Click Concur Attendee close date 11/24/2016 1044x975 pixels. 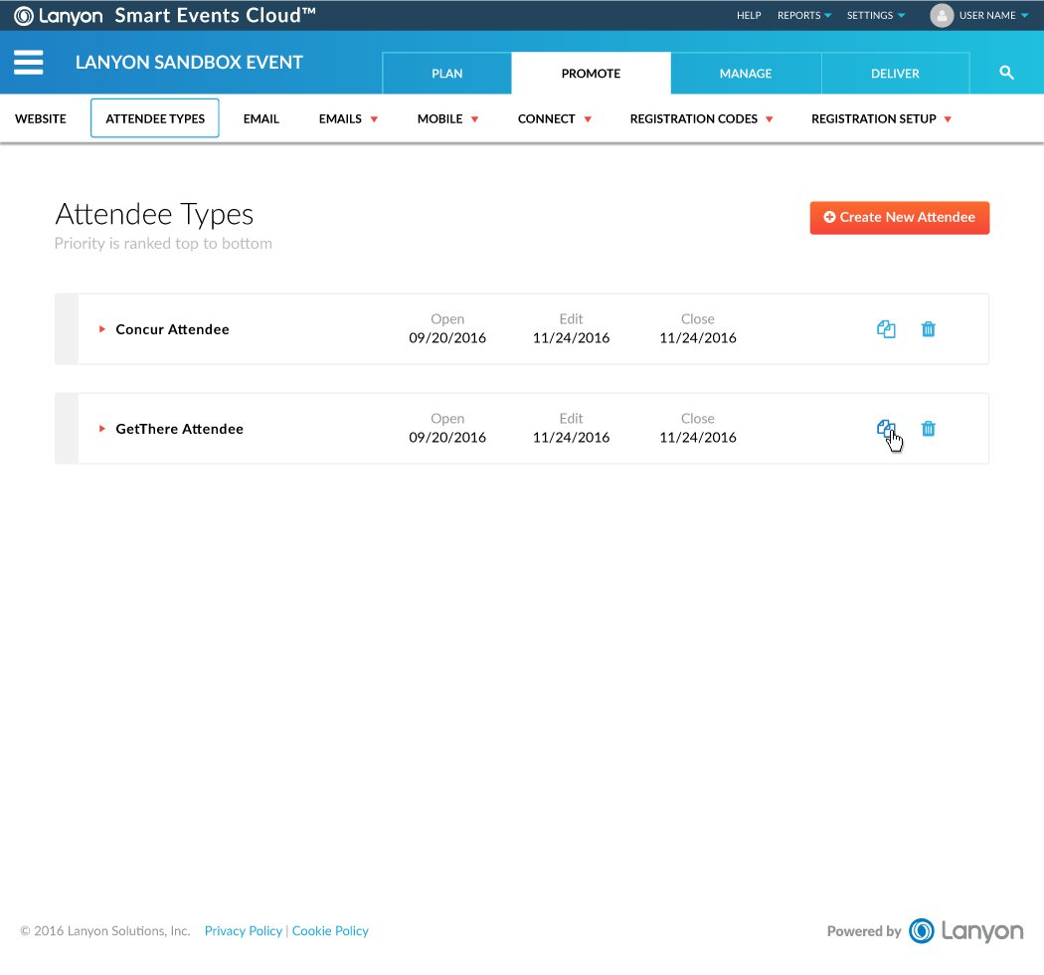(x=698, y=338)
